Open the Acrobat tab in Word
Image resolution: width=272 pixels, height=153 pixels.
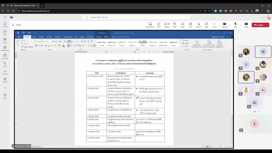tap(90, 37)
